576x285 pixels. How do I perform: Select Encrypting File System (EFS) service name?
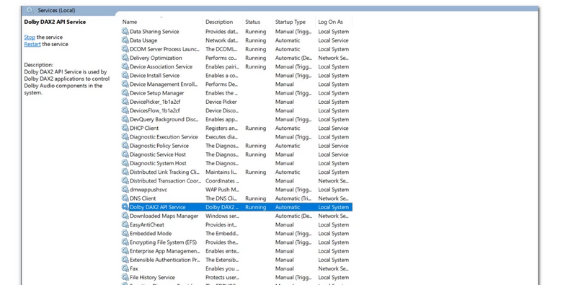click(x=163, y=242)
